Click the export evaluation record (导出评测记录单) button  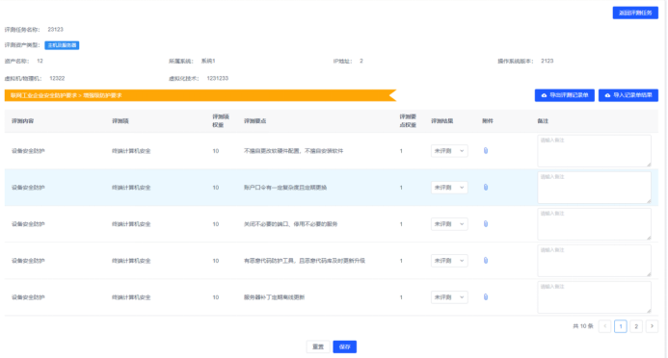point(565,95)
